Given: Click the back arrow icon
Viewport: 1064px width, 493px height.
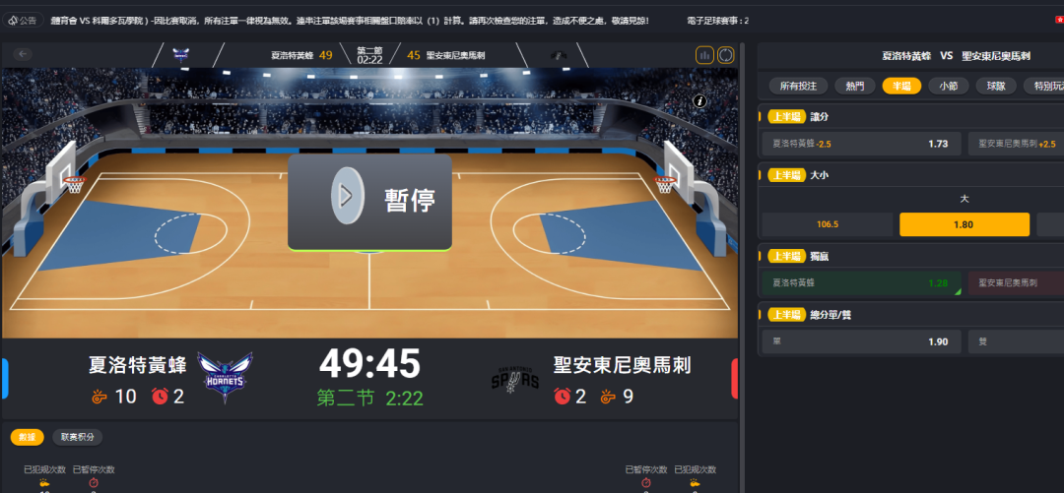Looking at the screenshot, I should (x=23, y=54).
